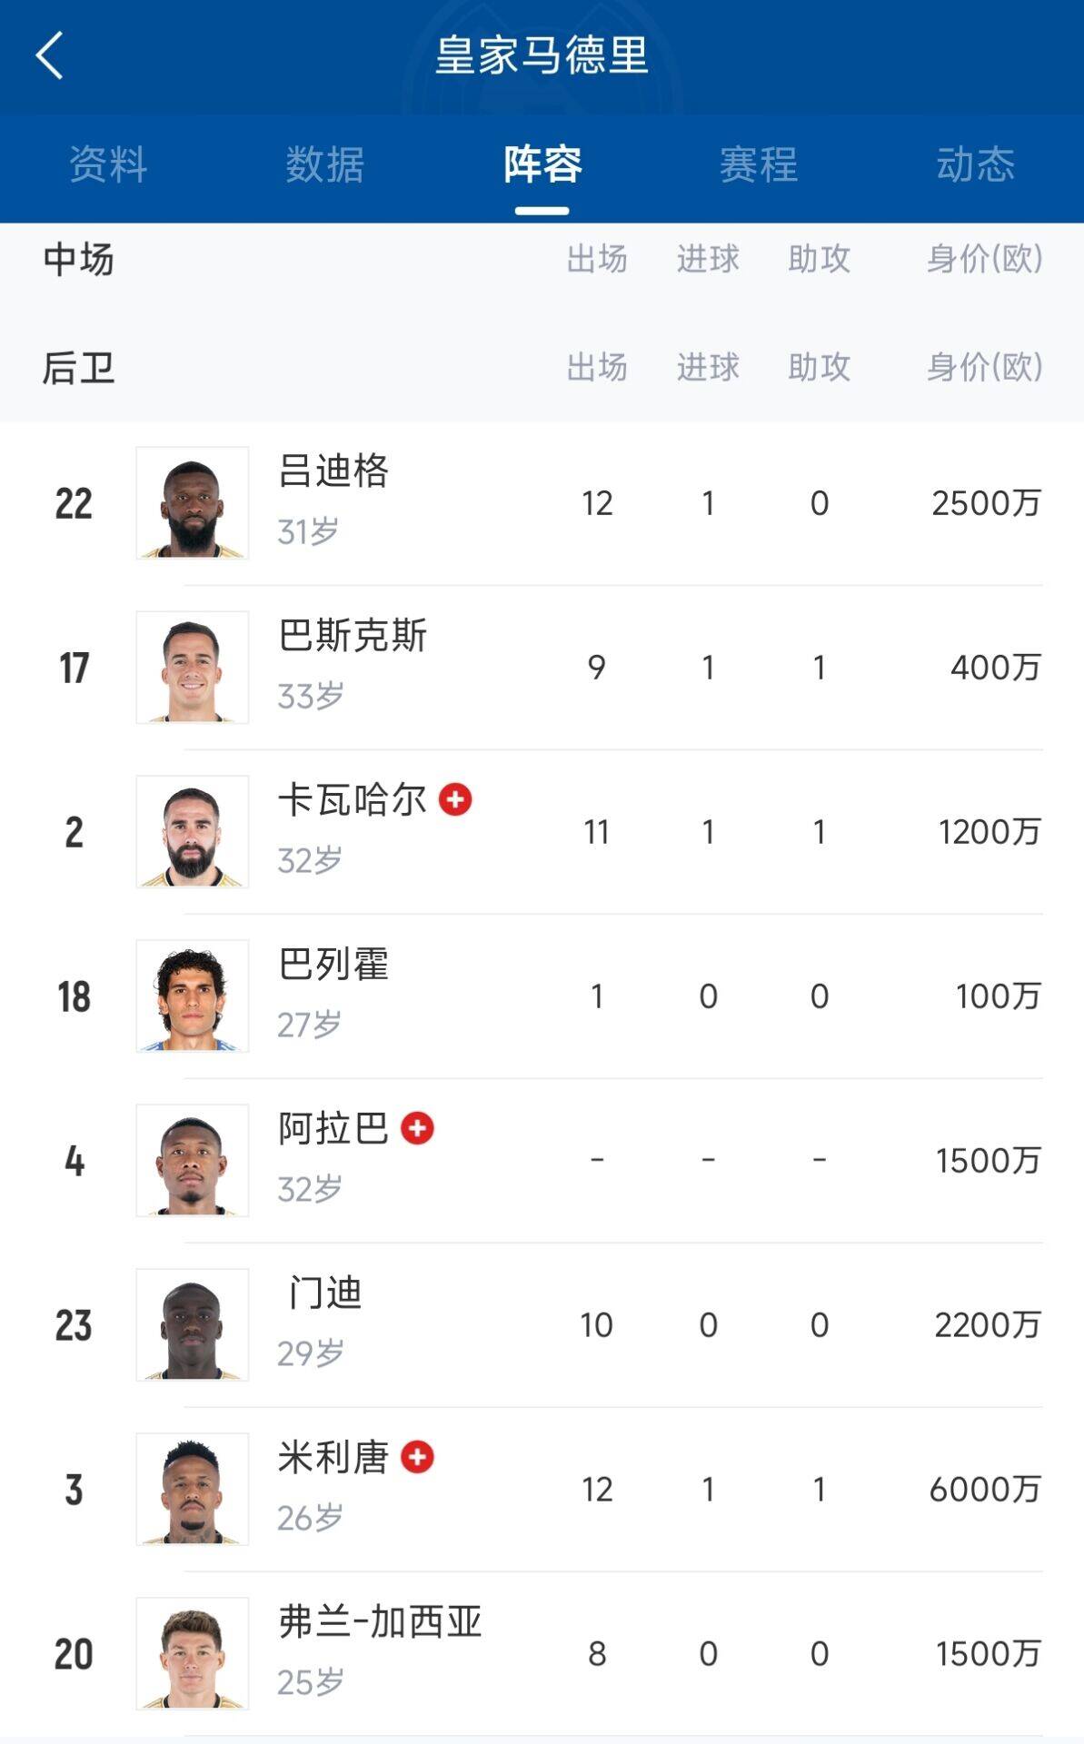The height and width of the screenshot is (1744, 1084).
Task: Tap the 皇家马德里 page title
Action: click(x=542, y=55)
